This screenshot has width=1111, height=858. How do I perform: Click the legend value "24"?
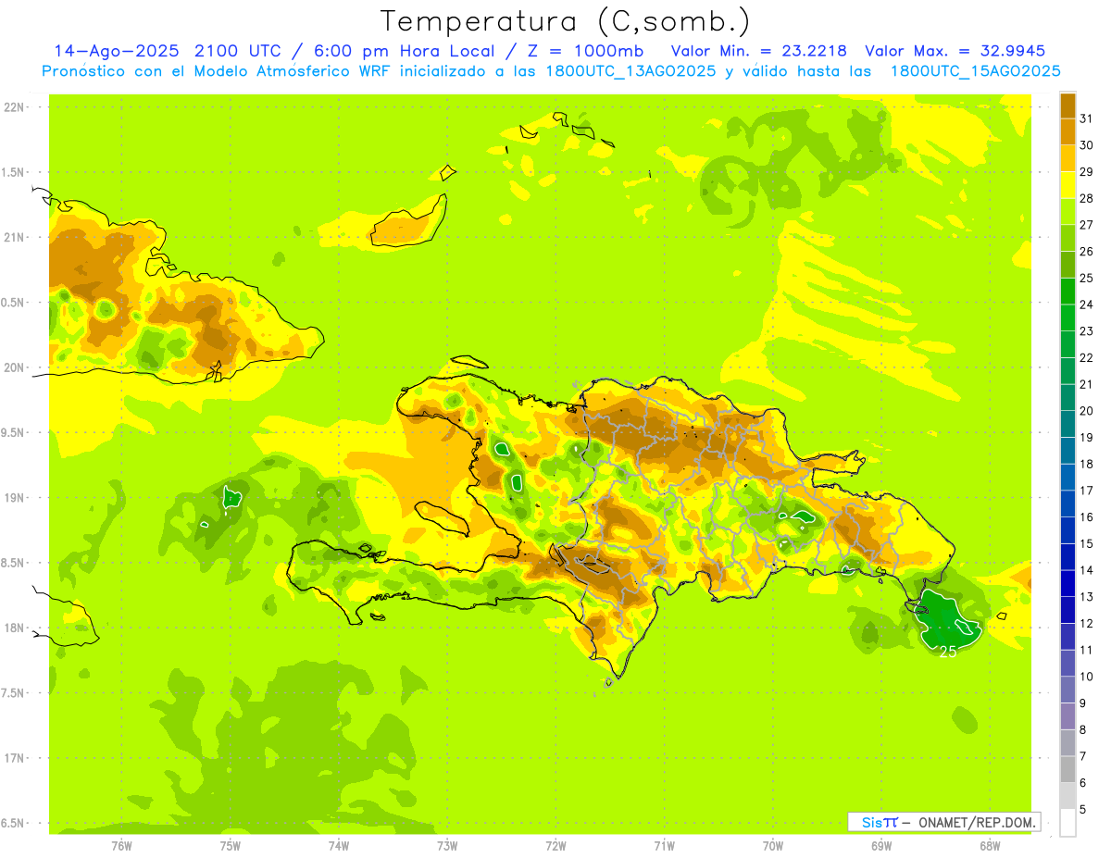1087,305
